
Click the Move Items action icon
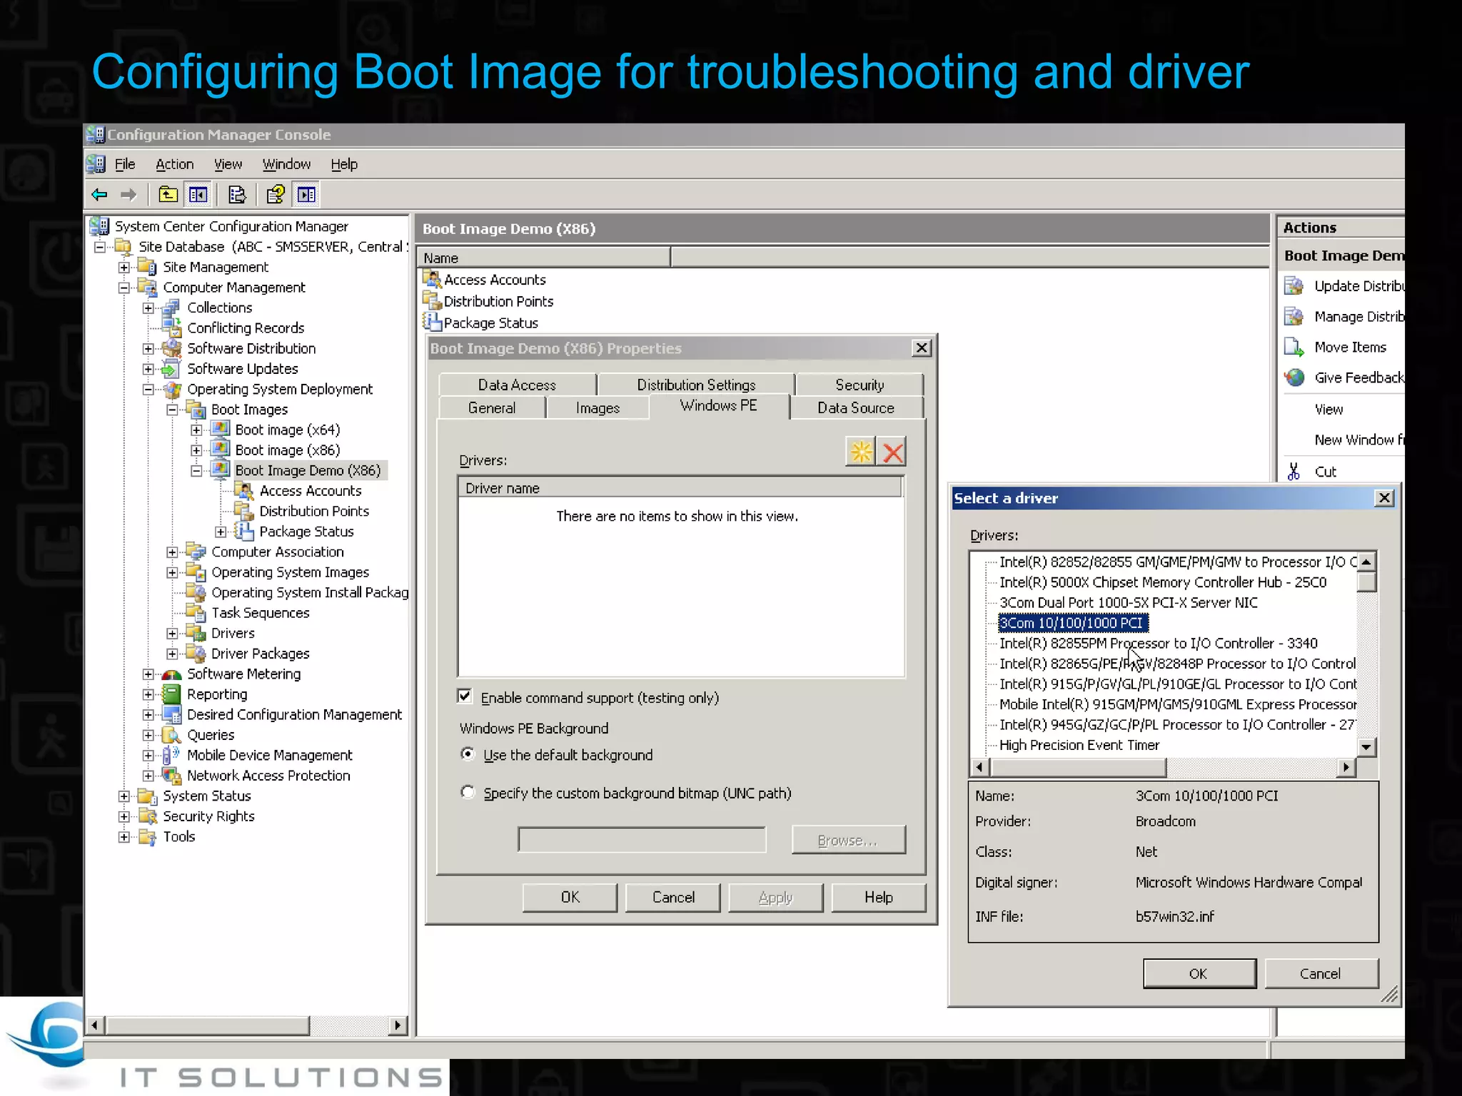1294,347
